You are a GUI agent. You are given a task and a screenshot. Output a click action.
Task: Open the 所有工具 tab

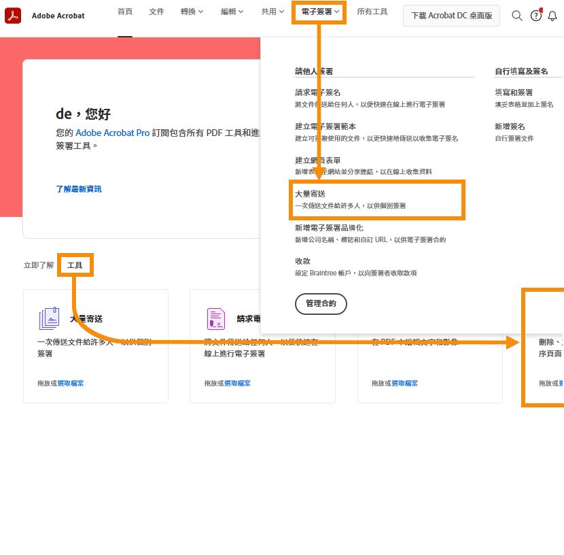tap(372, 12)
